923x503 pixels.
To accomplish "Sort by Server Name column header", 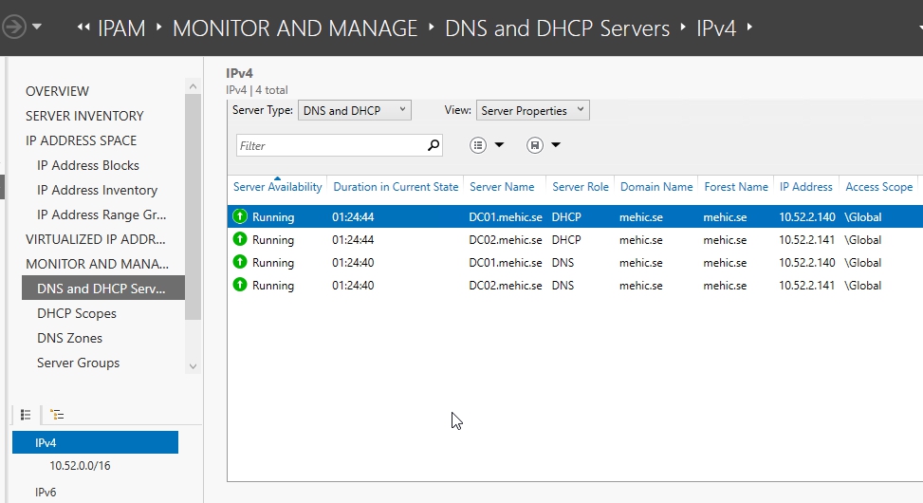I will coord(502,187).
